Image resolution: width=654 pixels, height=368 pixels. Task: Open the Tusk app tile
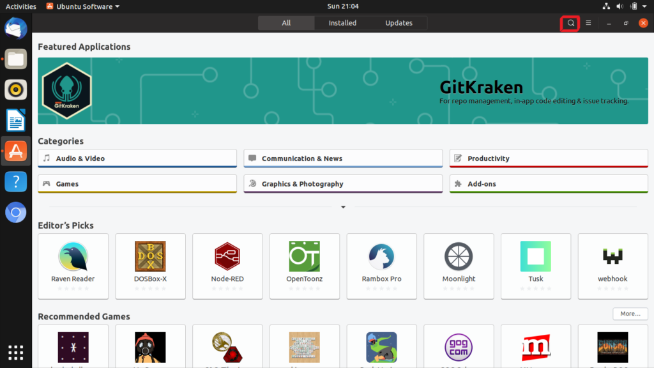536,266
